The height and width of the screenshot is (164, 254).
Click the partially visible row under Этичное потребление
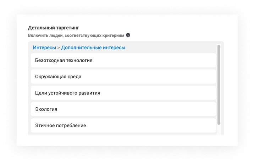(x=123, y=134)
